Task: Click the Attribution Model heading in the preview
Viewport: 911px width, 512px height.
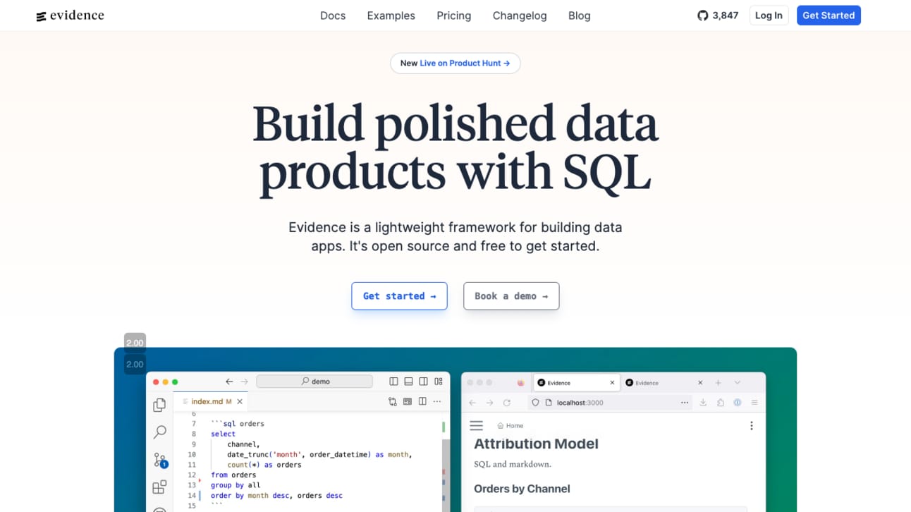Action: (536, 444)
